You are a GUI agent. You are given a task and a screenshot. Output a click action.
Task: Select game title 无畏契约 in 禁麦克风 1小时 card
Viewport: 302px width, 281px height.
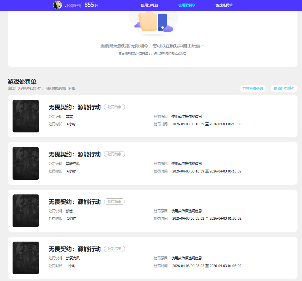75,249
